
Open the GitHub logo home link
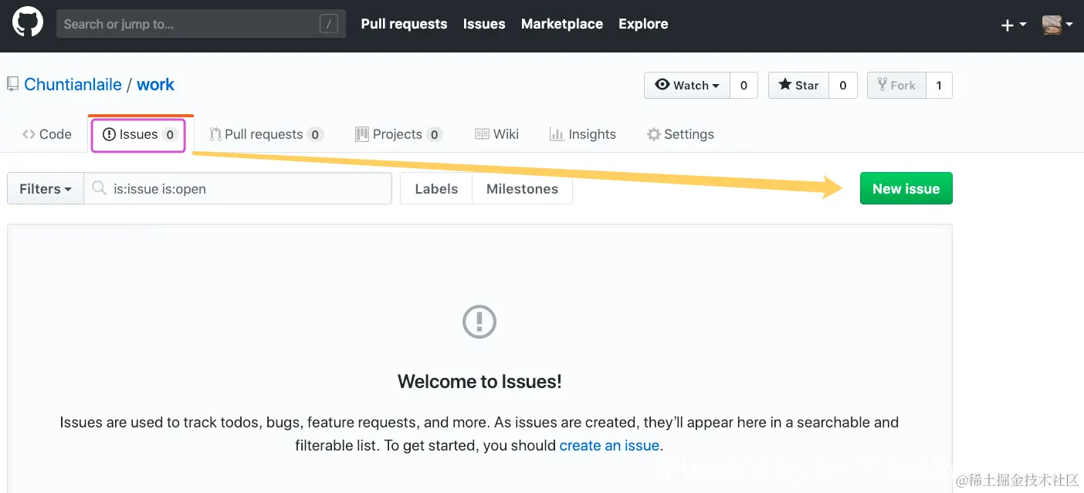pyautogui.click(x=28, y=23)
